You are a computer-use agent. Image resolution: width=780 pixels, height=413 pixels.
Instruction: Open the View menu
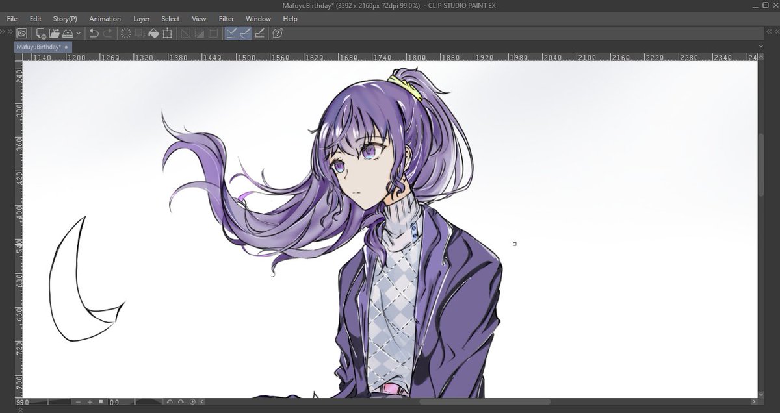click(199, 19)
